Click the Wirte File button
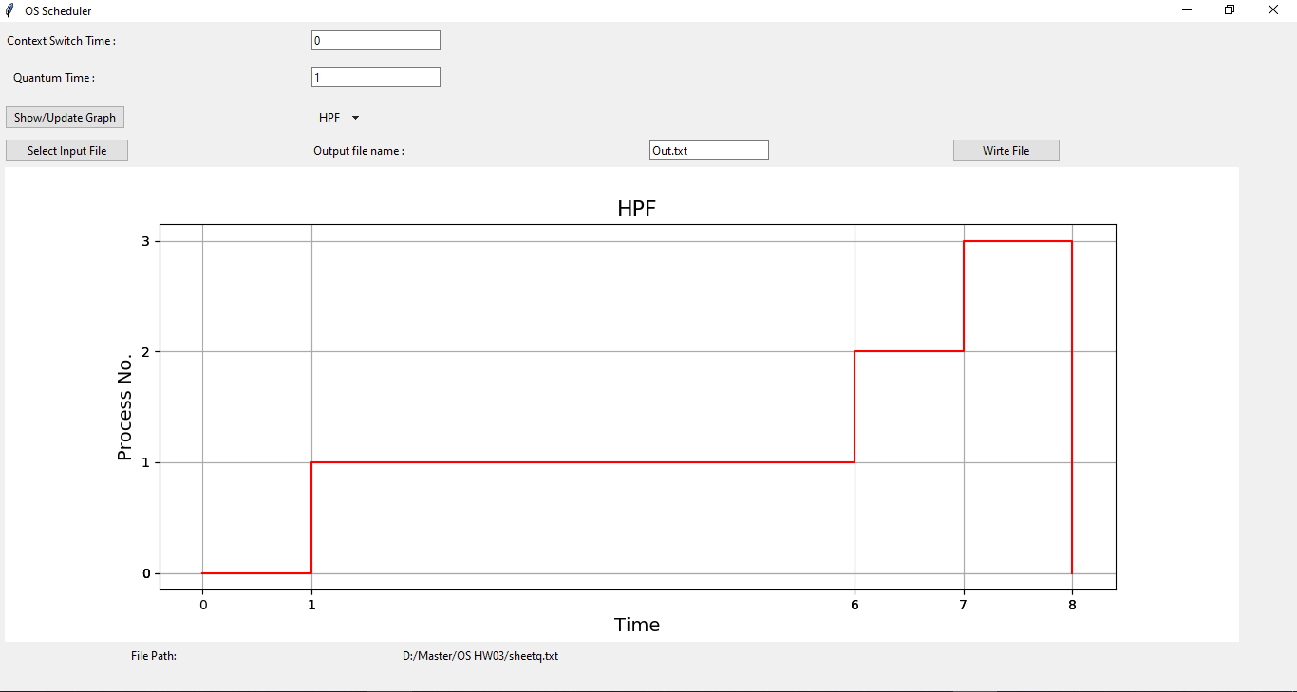 (1006, 150)
